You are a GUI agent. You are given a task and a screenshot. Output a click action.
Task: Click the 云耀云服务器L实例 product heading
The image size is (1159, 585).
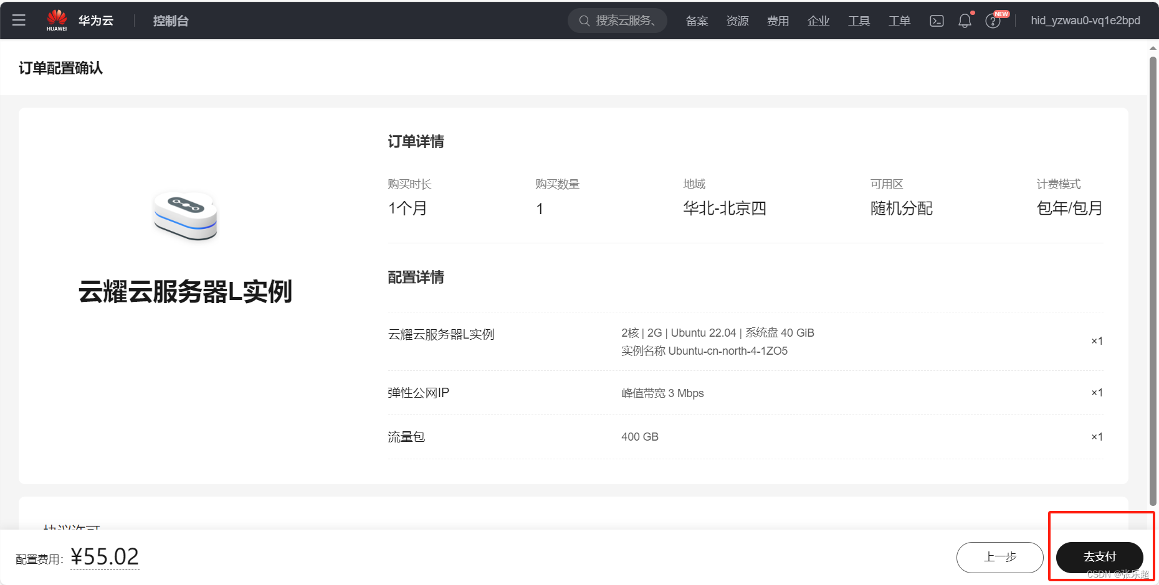point(185,291)
